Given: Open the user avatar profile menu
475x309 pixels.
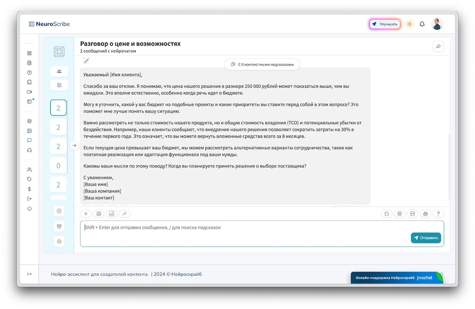Looking at the screenshot, I should [x=437, y=24].
